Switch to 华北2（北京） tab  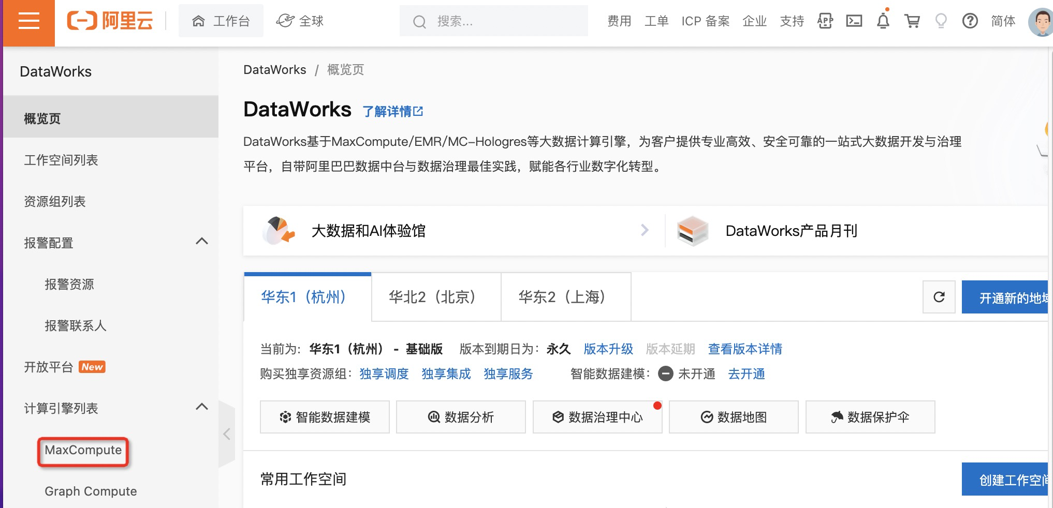tap(436, 297)
